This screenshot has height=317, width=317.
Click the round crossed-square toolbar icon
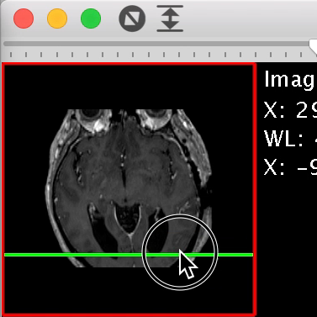[x=132, y=18]
